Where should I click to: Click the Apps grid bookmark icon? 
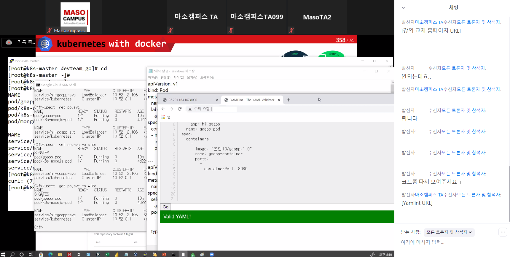[x=163, y=117]
